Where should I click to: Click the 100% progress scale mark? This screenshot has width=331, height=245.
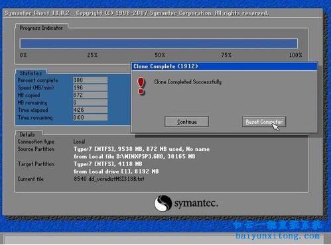tap(296, 55)
